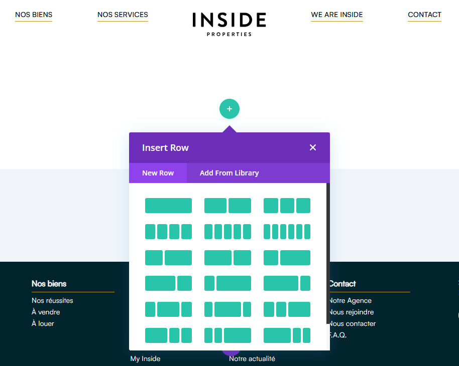Switch to the Add From Library tab
Image resolution: width=459 pixels, height=366 pixels.
click(x=229, y=173)
